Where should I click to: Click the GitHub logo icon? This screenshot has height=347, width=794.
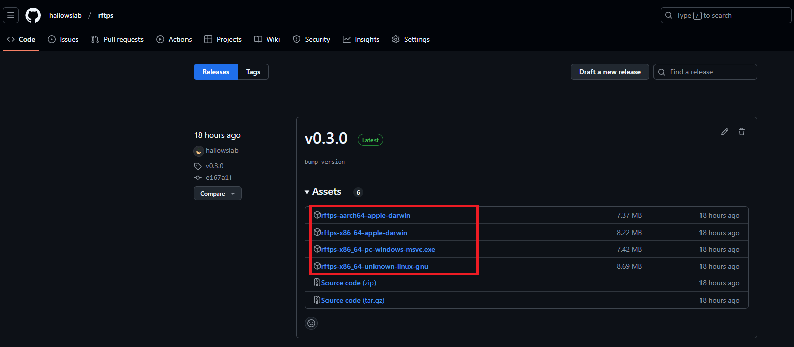click(x=33, y=15)
